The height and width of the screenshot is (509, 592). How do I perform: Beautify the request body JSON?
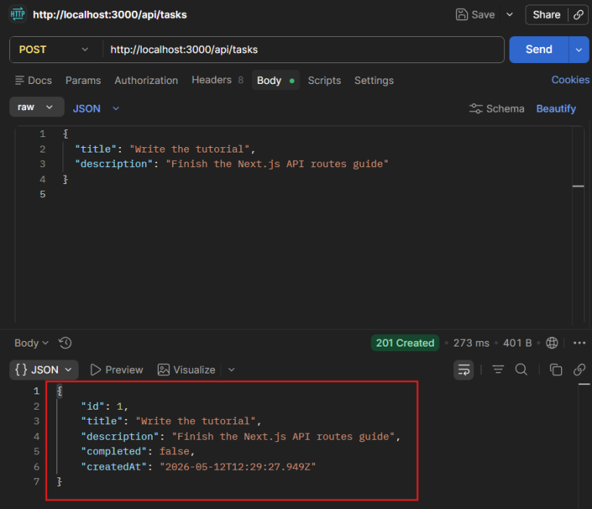(556, 109)
